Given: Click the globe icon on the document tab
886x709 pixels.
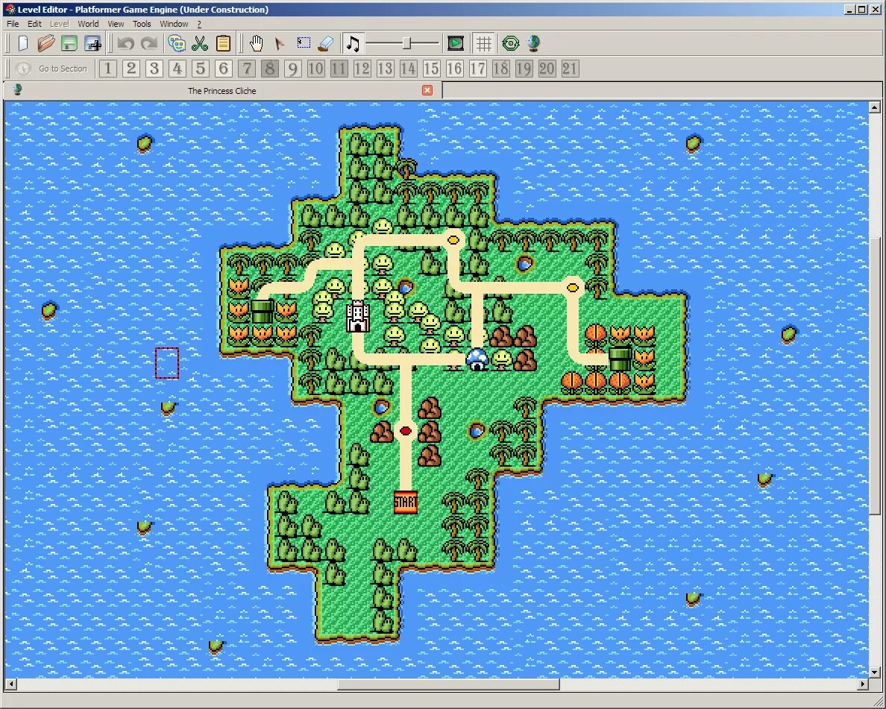Looking at the screenshot, I should click(17, 89).
